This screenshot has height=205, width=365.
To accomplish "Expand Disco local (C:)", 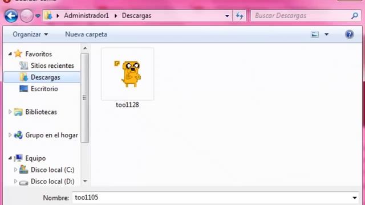I will click(15, 170).
